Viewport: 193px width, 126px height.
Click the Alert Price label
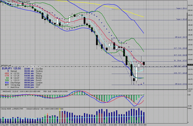point(15,87)
